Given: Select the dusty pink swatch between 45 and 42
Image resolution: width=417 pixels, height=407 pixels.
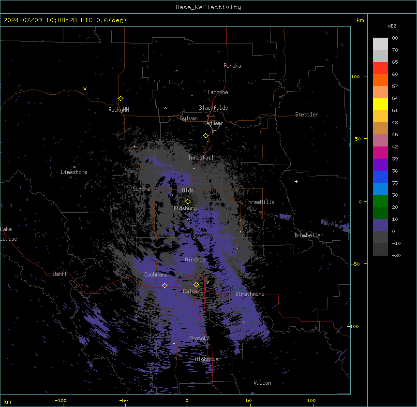Looking at the screenshot, I should [x=380, y=141].
